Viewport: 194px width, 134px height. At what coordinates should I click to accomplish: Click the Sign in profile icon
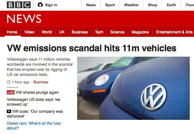(40, 5)
